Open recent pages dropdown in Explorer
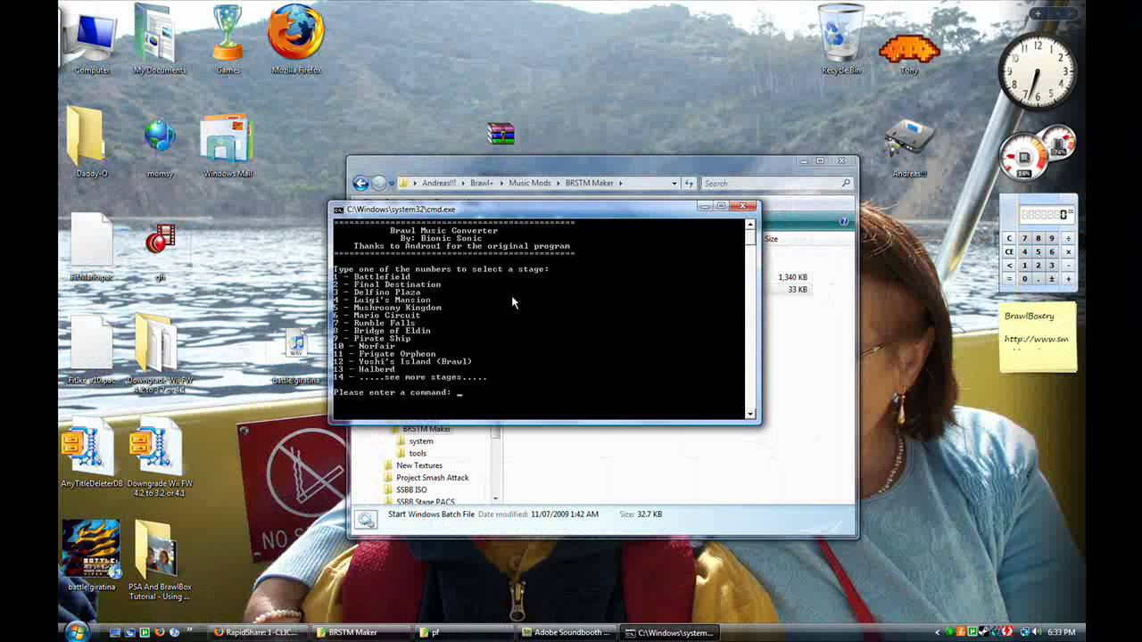Image resolution: width=1142 pixels, height=642 pixels. point(391,184)
